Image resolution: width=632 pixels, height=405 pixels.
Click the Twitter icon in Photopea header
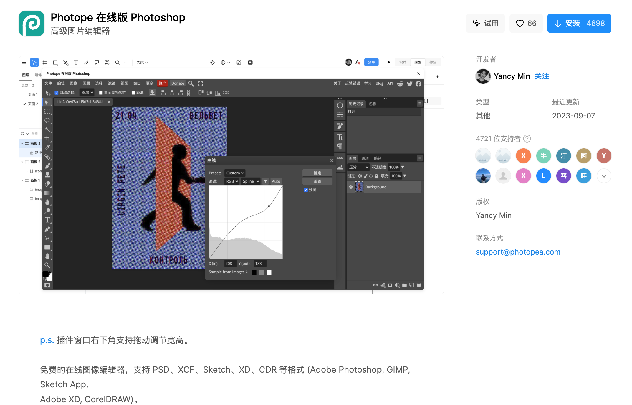pos(409,84)
